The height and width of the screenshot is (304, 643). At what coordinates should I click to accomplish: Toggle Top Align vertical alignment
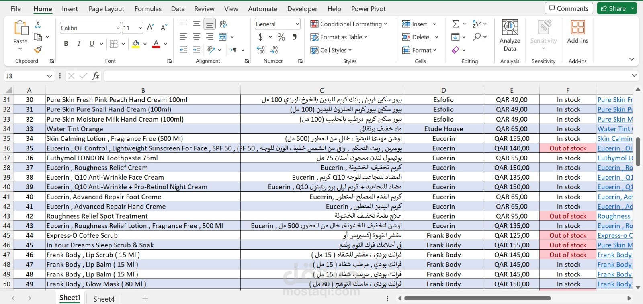tap(184, 24)
